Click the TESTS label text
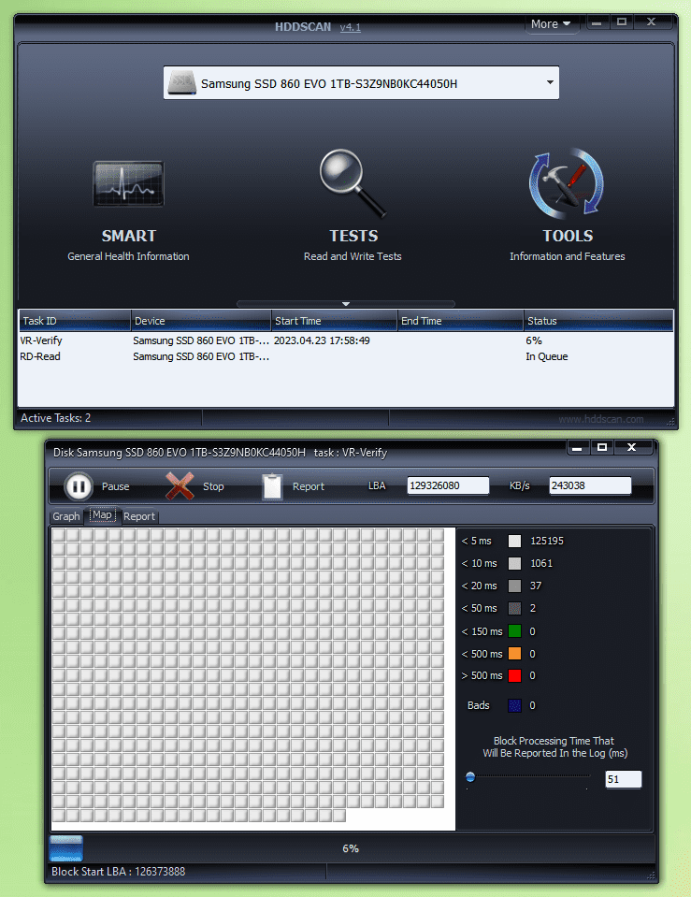Image resolution: width=691 pixels, height=897 pixels. 353,236
